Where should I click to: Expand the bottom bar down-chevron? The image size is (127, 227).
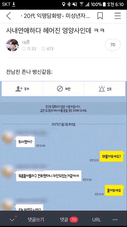point(12,220)
